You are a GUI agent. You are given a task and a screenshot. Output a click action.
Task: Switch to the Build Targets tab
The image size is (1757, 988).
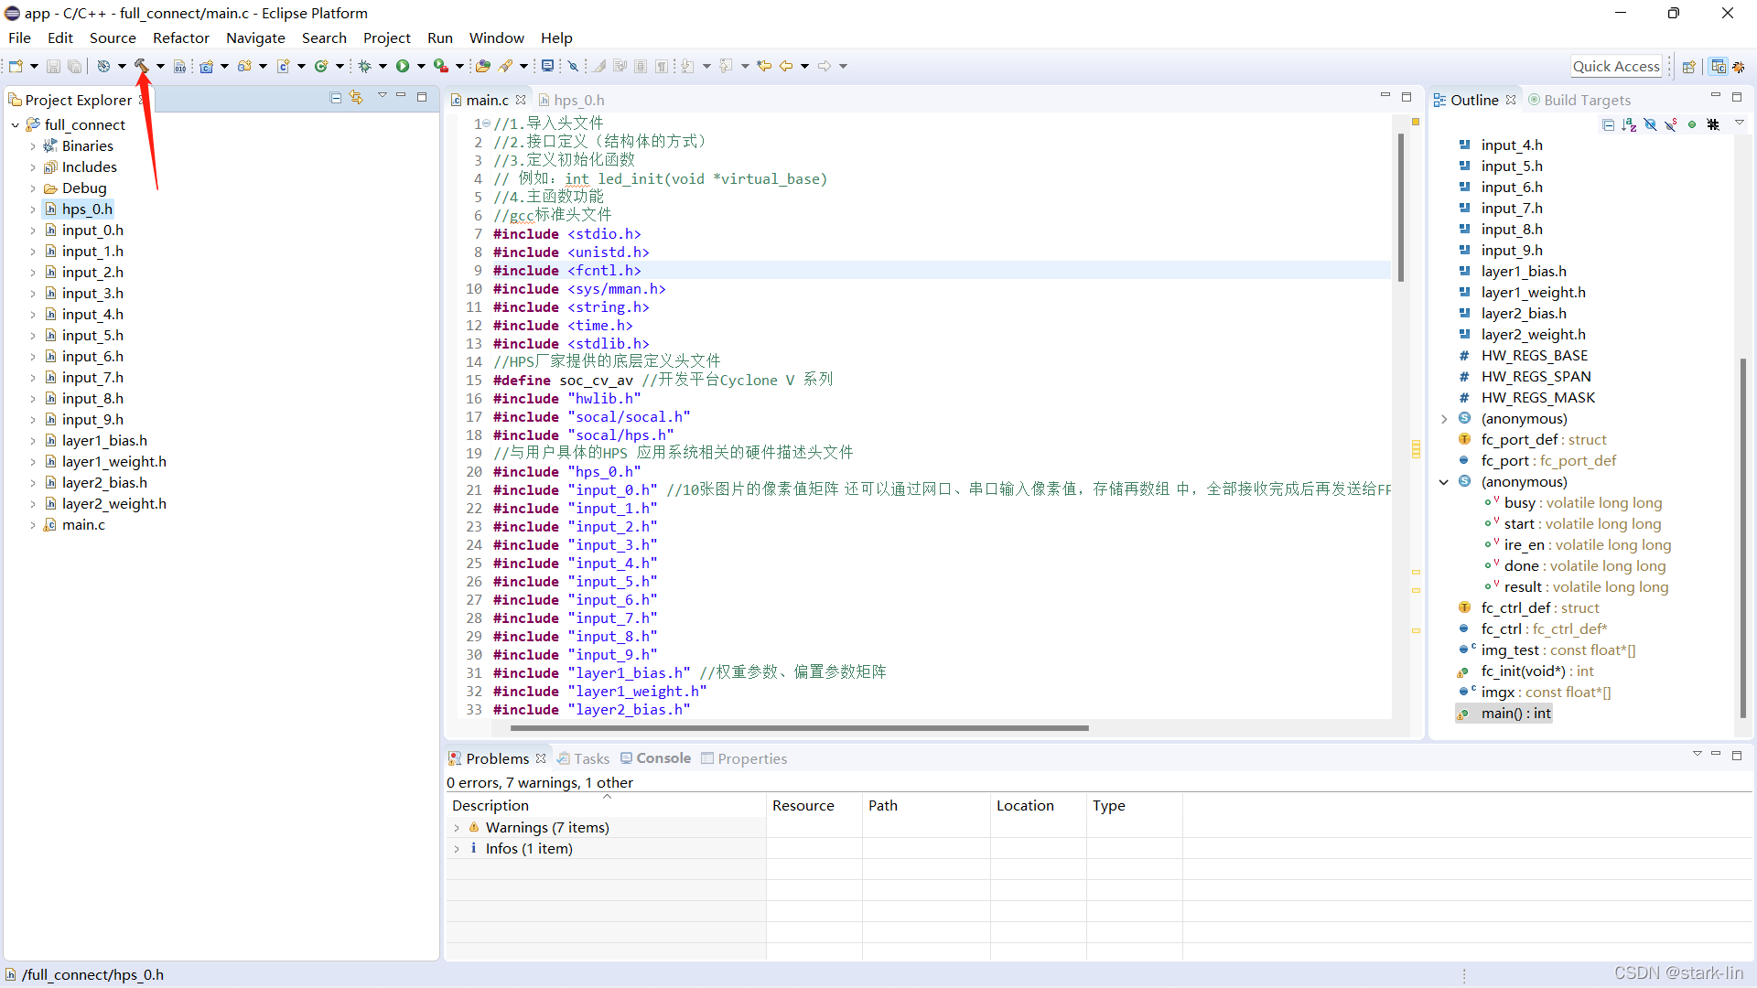(1586, 100)
